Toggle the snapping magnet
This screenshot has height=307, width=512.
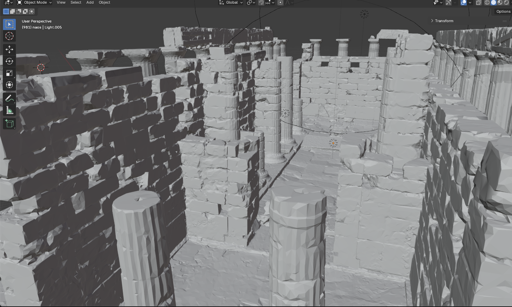pos(261,3)
